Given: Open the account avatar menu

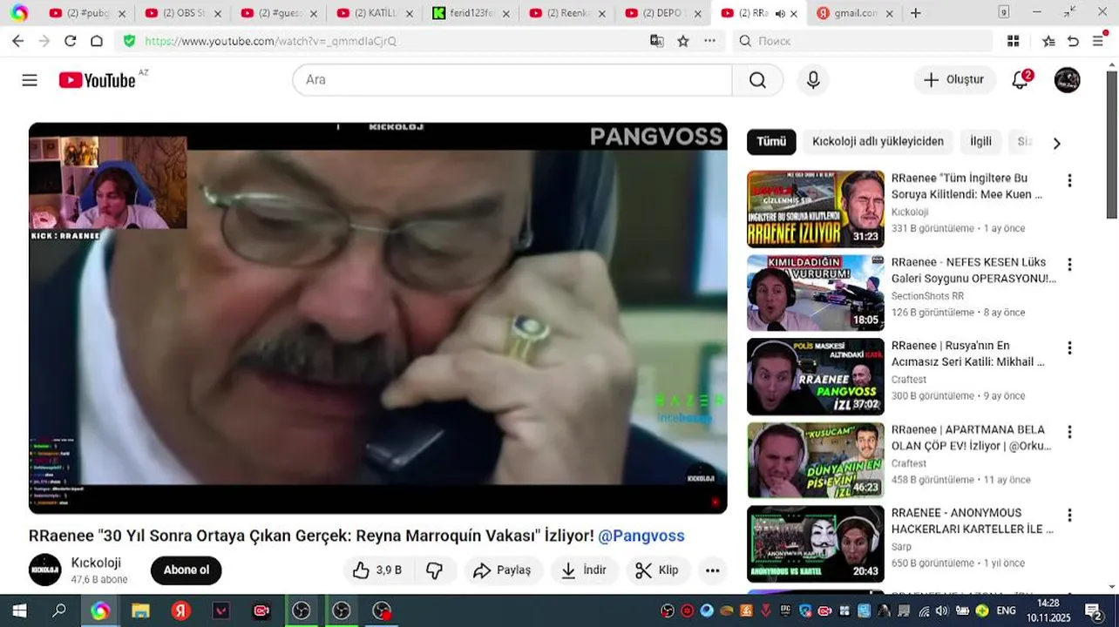Looking at the screenshot, I should tap(1067, 80).
